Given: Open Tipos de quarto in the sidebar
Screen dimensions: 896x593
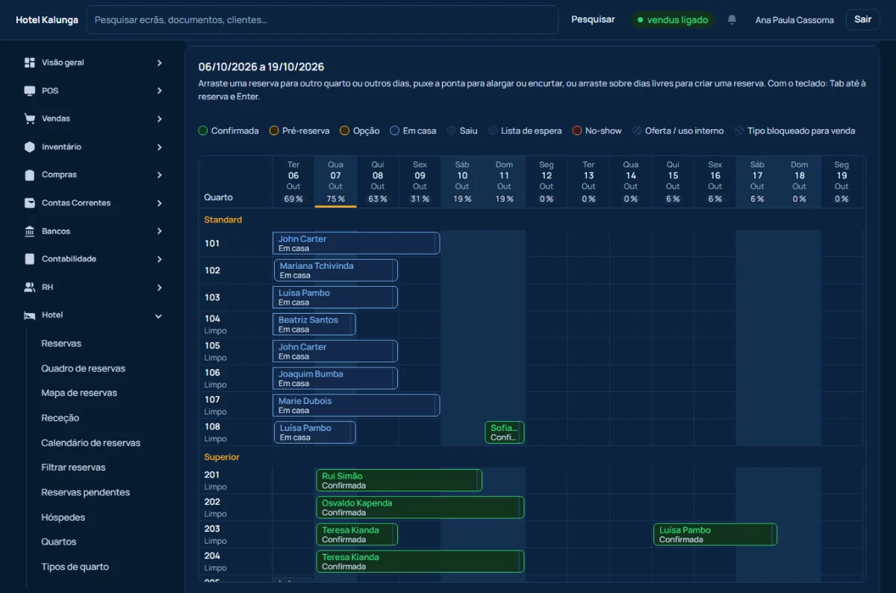Looking at the screenshot, I should click(x=75, y=567).
